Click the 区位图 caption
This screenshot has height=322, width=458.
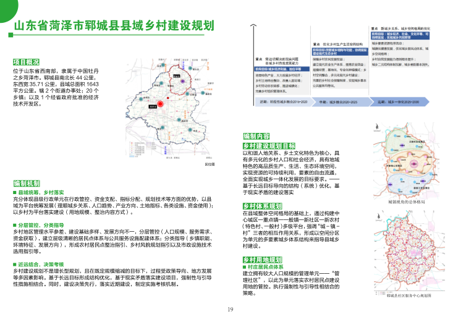[210, 164]
